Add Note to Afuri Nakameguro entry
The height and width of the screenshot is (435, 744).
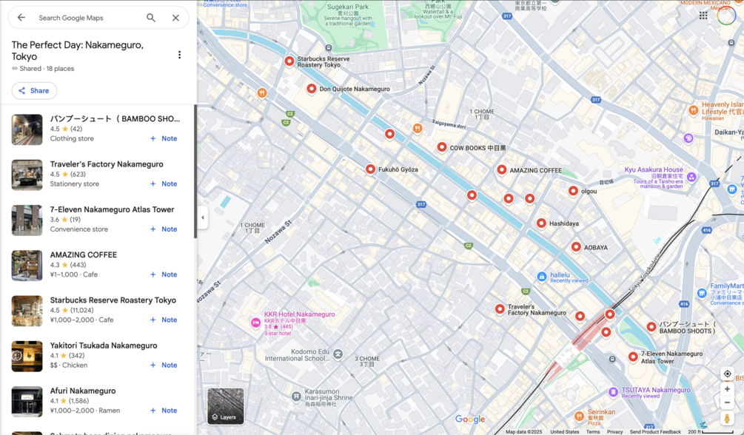164,411
